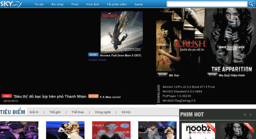Open the Tin tức menu
The width and height of the screenshot is (256, 139).
pos(39,4)
